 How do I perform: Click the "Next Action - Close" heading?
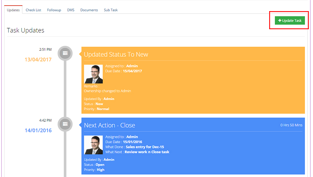pos(110,125)
